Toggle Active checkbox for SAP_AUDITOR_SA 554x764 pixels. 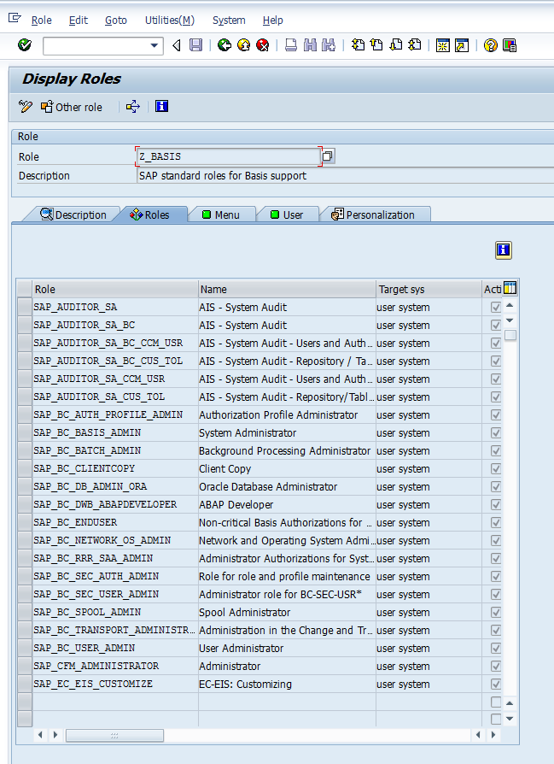point(496,307)
